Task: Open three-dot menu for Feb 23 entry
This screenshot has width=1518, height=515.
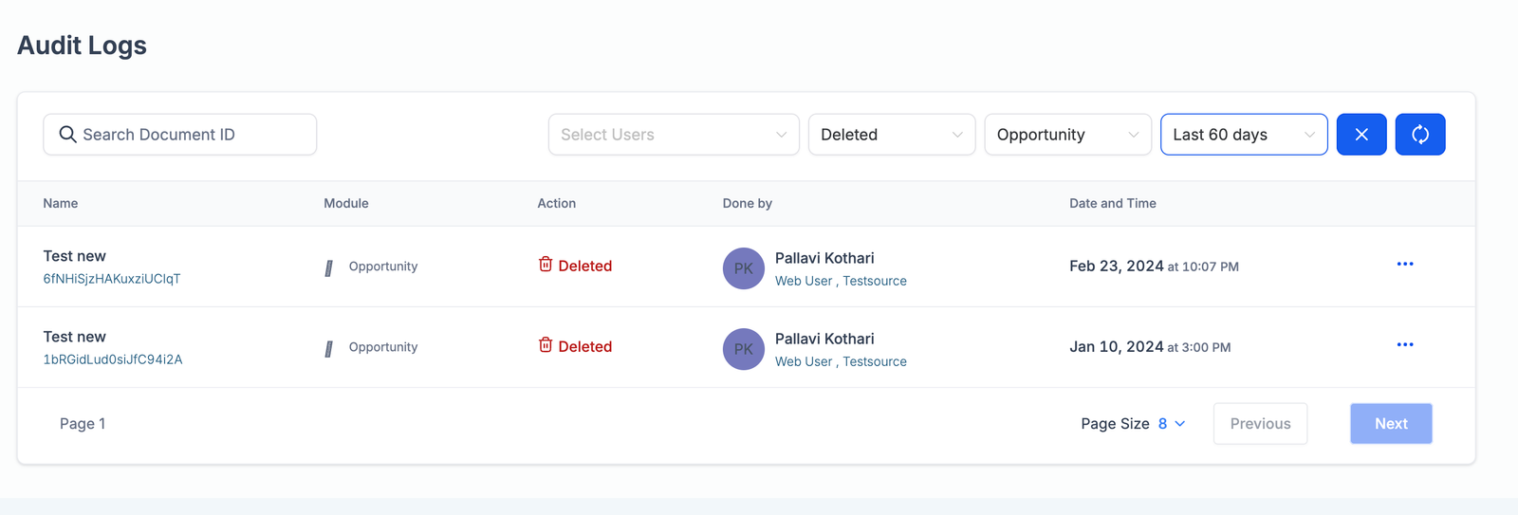Action: (x=1404, y=265)
